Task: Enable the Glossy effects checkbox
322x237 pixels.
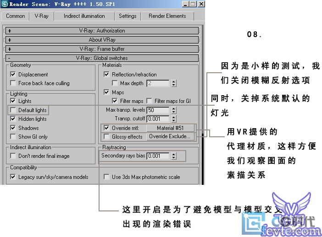Action: point(106,137)
